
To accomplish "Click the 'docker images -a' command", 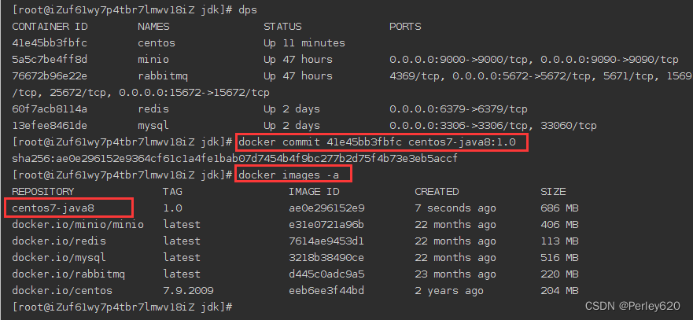I will click(289, 175).
